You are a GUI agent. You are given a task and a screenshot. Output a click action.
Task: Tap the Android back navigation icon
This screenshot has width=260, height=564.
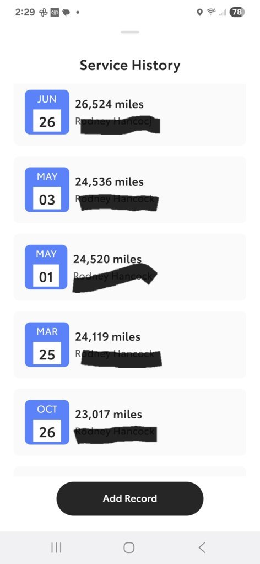(202, 547)
